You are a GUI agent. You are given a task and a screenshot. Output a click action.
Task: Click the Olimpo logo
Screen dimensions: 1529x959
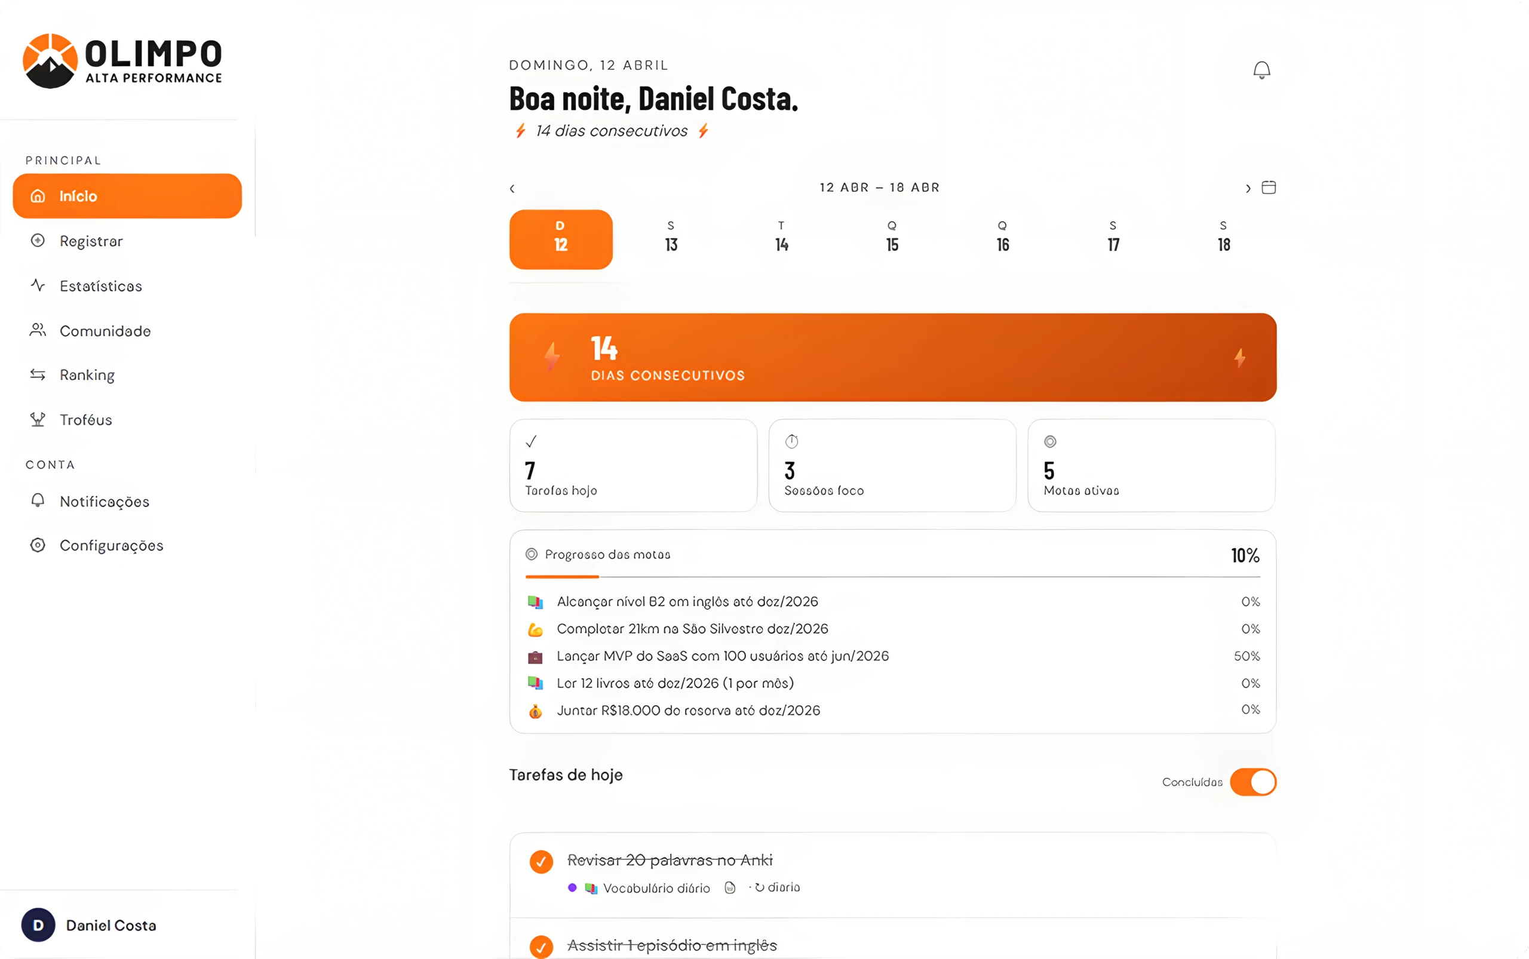[x=122, y=60]
